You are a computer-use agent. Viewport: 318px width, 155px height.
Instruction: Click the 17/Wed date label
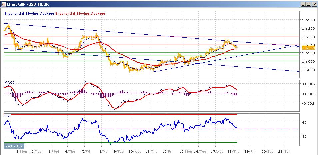coord(218,151)
